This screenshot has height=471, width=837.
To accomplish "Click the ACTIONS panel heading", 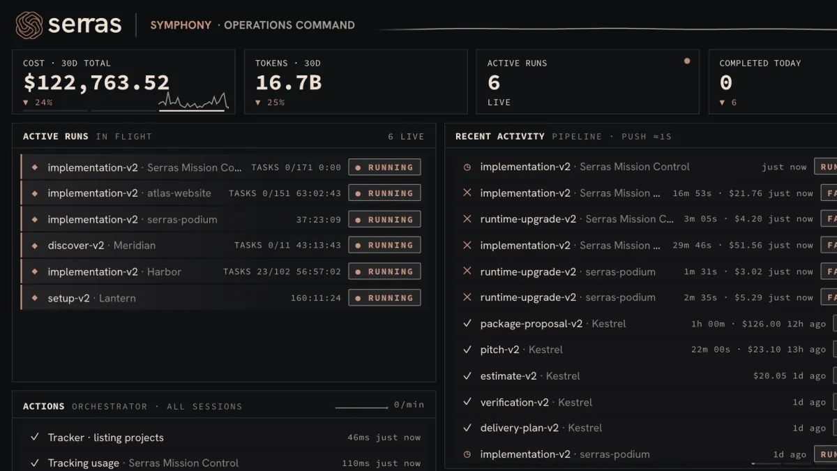I will pyautogui.click(x=43, y=406).
